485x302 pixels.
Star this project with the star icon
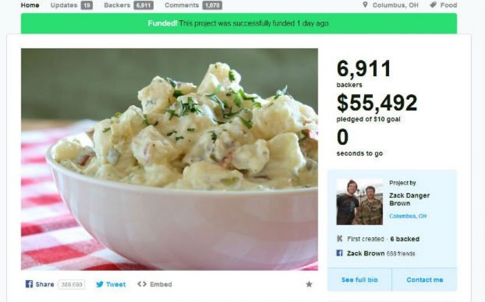tap(309, 284)
